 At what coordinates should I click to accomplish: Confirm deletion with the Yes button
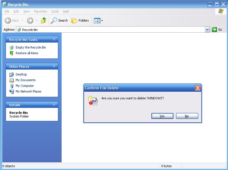162,116
